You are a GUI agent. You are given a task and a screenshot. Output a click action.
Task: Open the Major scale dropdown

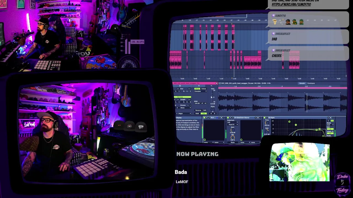(184, 113)
